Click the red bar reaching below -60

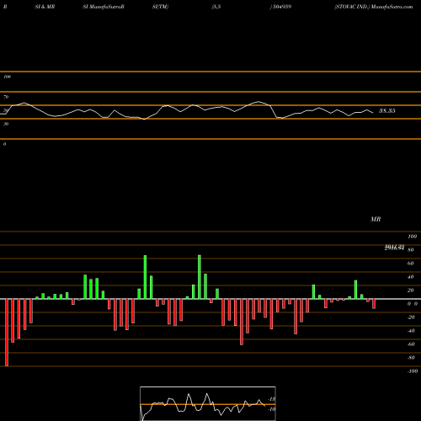click(242, 322)
